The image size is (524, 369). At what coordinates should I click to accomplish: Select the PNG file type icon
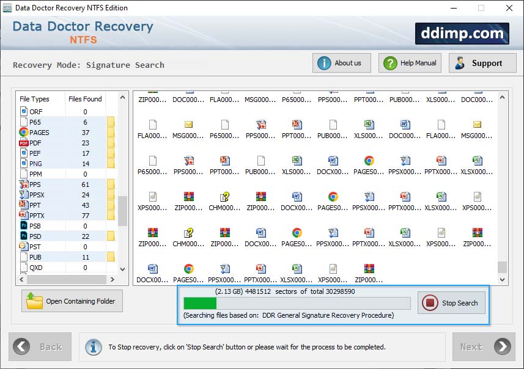coord(24,164)
